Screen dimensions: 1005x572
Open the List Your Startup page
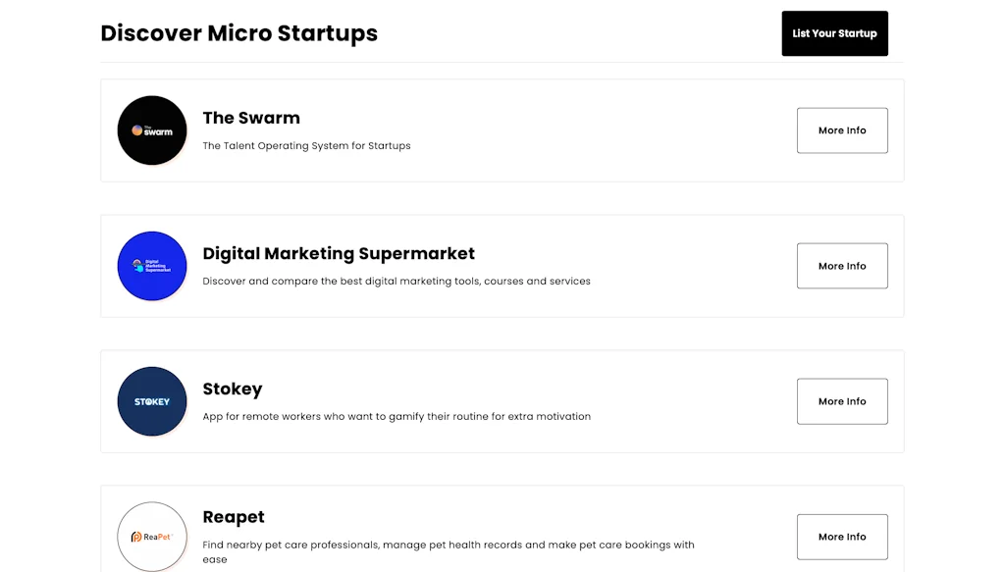coord(834,32)
